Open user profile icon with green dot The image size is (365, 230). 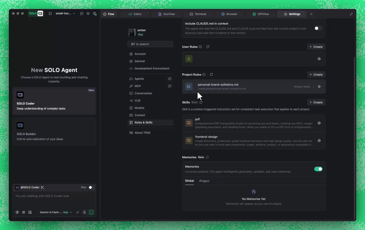click(95, 14)
